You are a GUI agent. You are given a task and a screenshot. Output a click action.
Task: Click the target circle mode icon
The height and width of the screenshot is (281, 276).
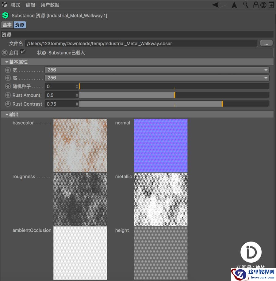(263, 5)
